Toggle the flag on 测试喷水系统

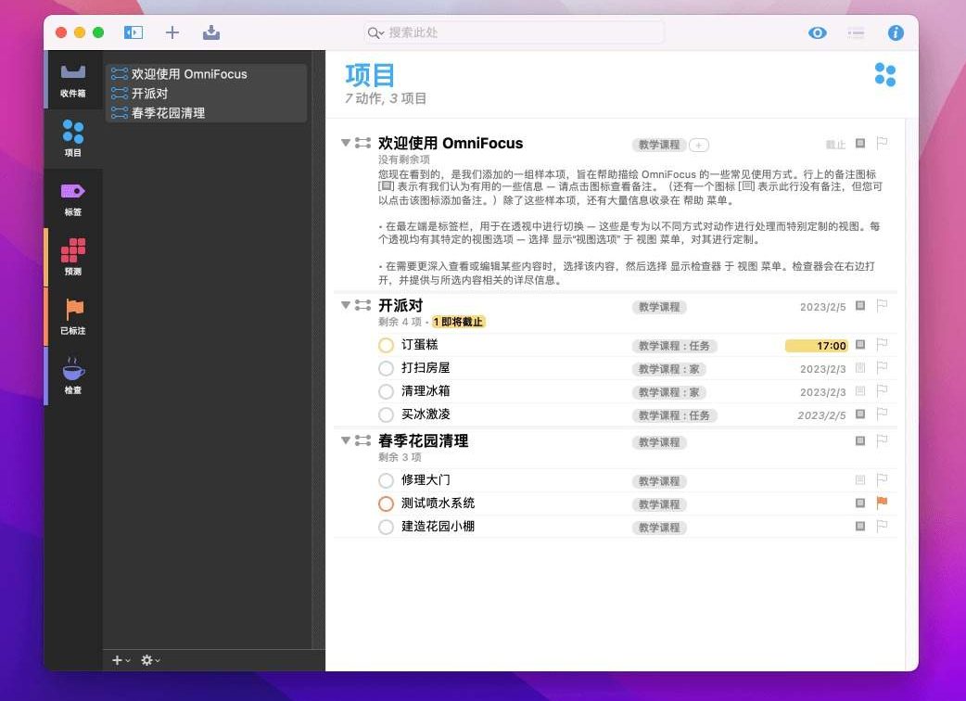pyautogui.click(x=882, y=503)
